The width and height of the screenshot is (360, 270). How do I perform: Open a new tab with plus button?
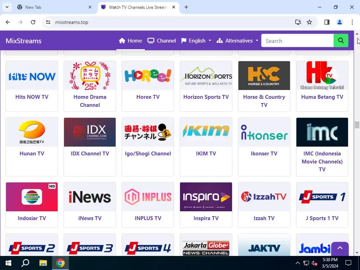186,7
